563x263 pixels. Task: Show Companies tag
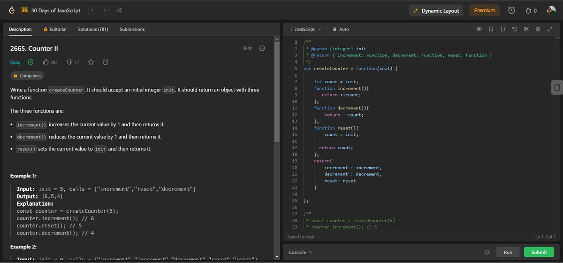click(x=27, y=76)
